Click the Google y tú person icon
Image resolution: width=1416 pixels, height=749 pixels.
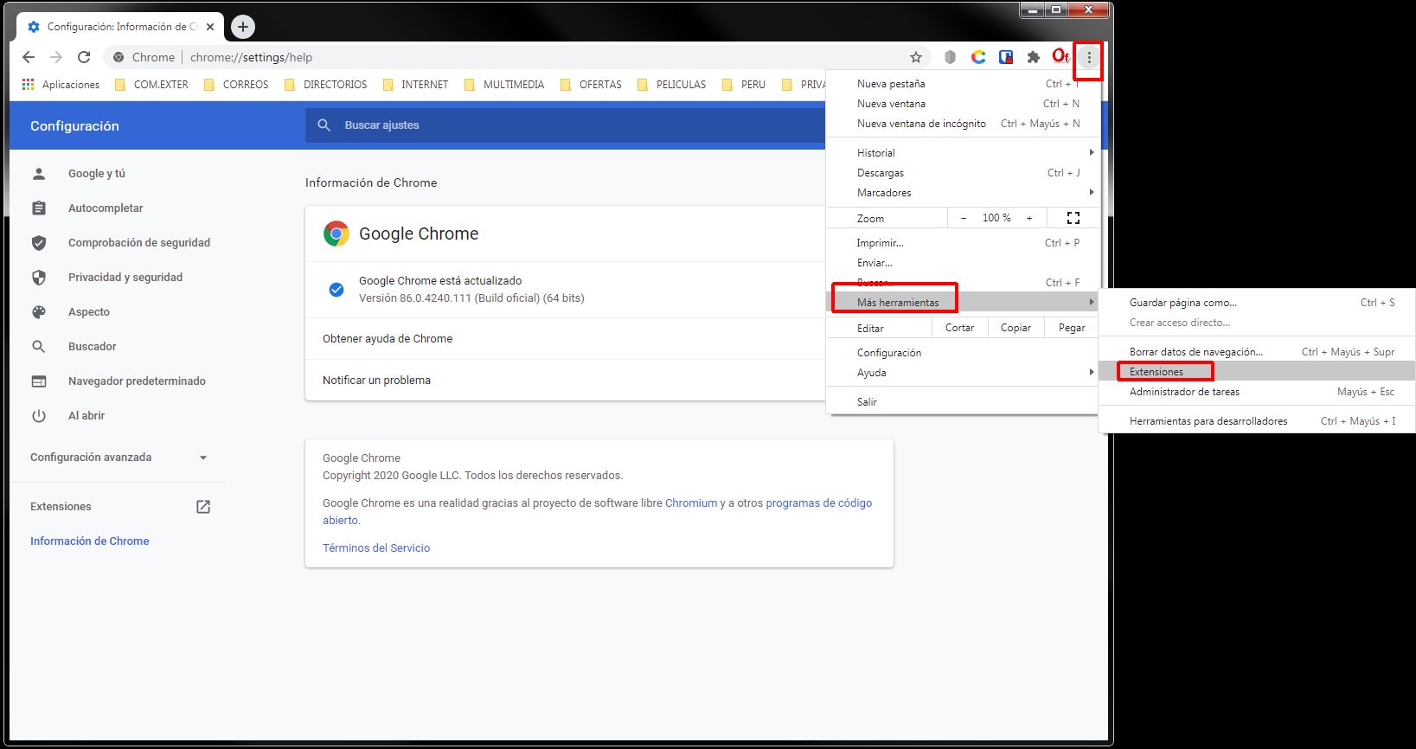click(39, 174)
